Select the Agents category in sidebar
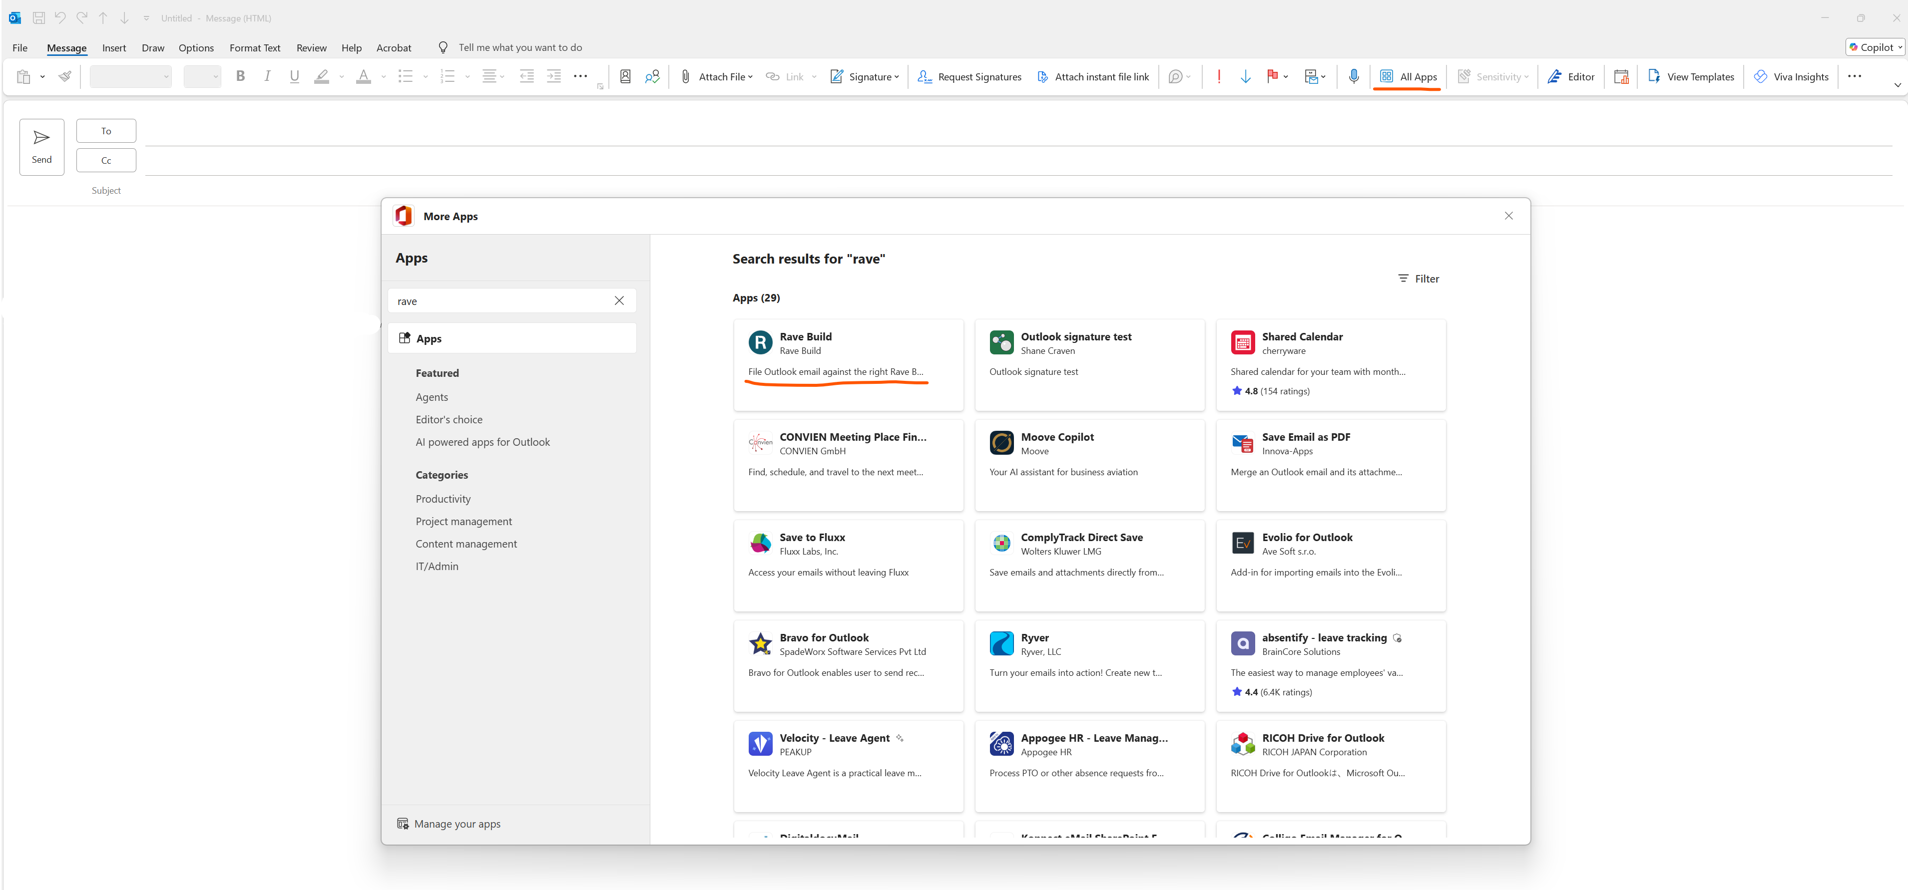The image size is (1908, 890). tap(432, 397)
